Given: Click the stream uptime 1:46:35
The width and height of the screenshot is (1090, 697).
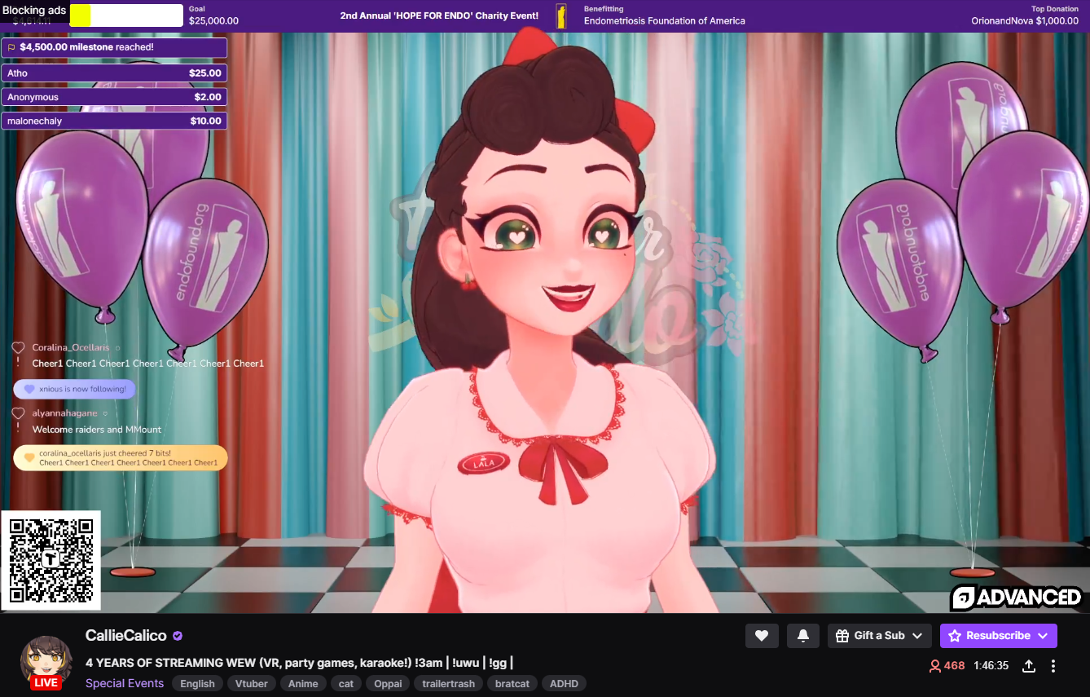Looking at the screenshot, I should pyautogui.click(x=991, y=666).
